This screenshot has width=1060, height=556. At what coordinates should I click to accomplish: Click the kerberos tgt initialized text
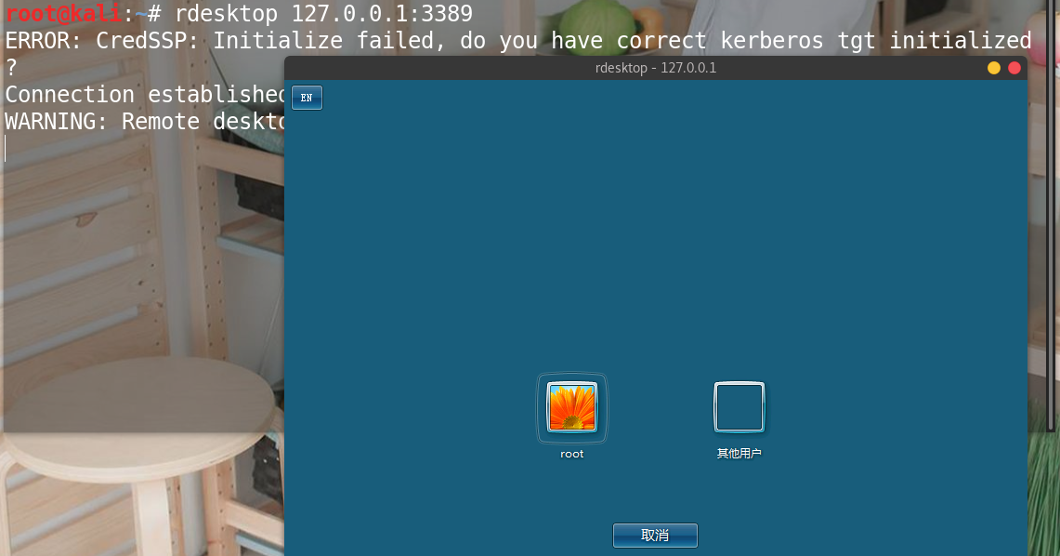[876, 41]
